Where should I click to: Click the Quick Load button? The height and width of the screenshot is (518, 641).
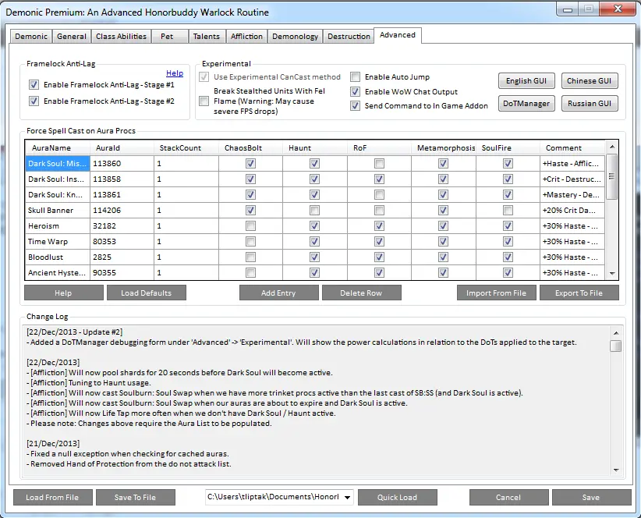pyautogui.click(x=398, y=497)
